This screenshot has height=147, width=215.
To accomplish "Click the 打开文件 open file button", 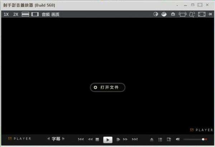I will coord(107,87).
